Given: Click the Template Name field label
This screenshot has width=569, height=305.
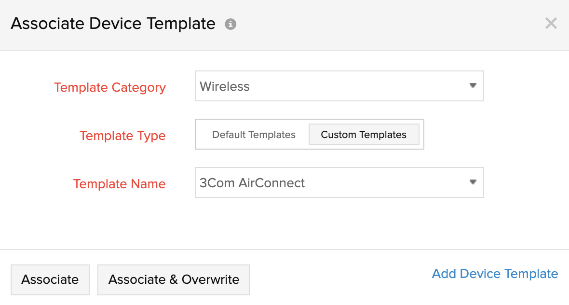Looking at the screenshot, I should click(x=120, y=184).
